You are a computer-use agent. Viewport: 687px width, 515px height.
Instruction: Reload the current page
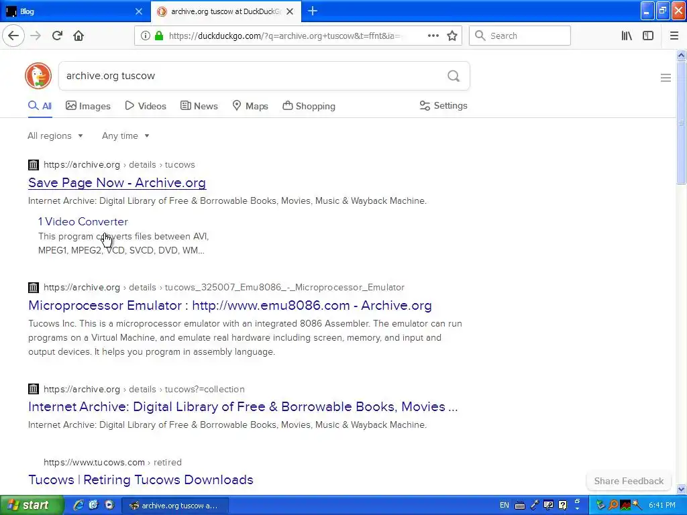point(57,36)
